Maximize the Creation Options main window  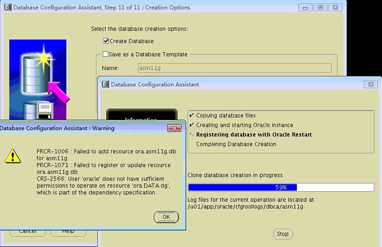[321, 8]
